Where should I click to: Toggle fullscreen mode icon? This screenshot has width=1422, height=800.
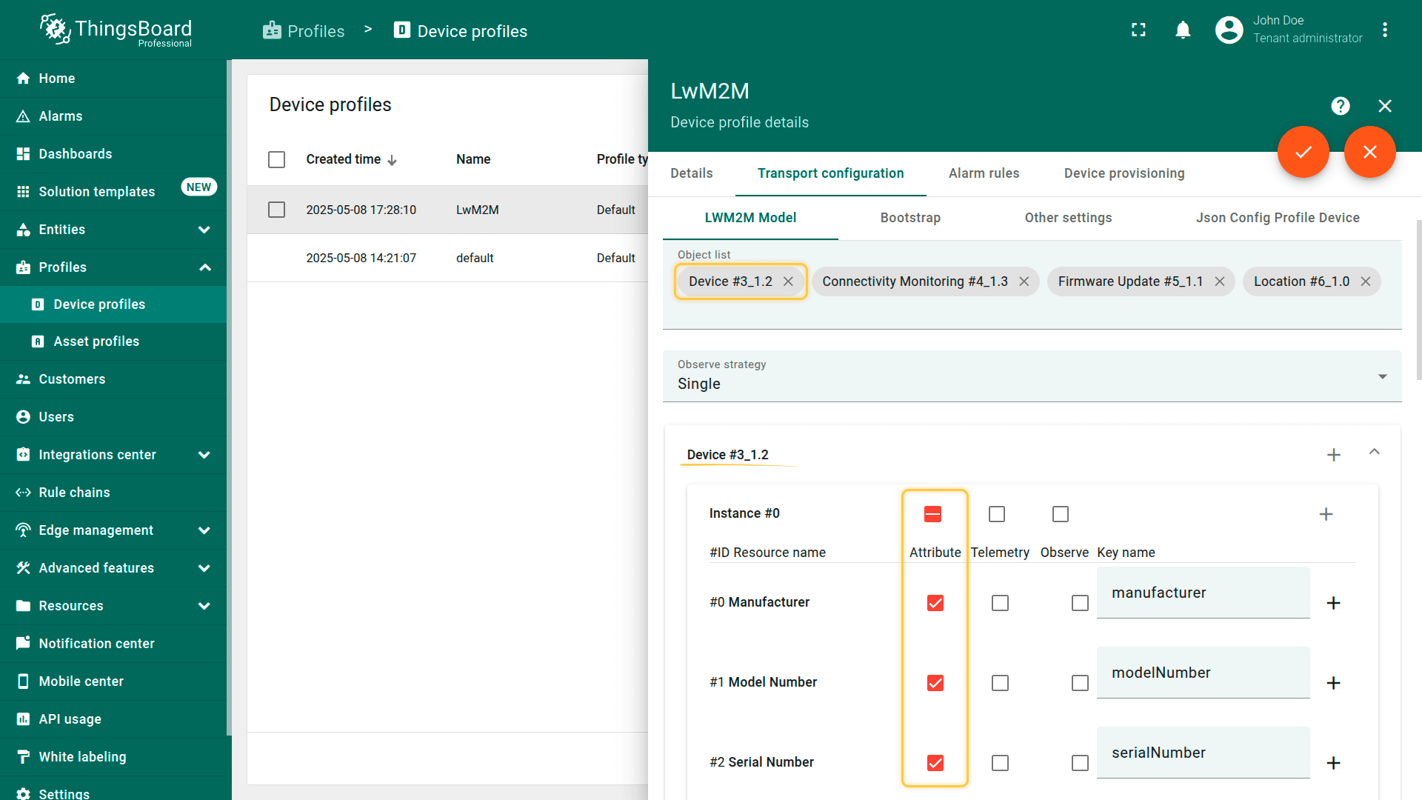pyautogui.click(x=1138, y=30)
